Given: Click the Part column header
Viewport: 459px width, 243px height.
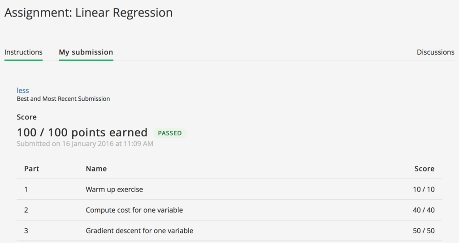Looking at the screenshot, I should pos(32,169).
